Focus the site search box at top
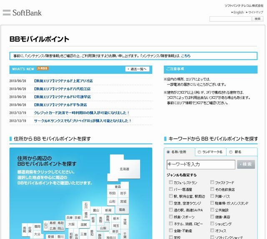The height and width of the screenshot is (239, 267). tap(230, 19)
